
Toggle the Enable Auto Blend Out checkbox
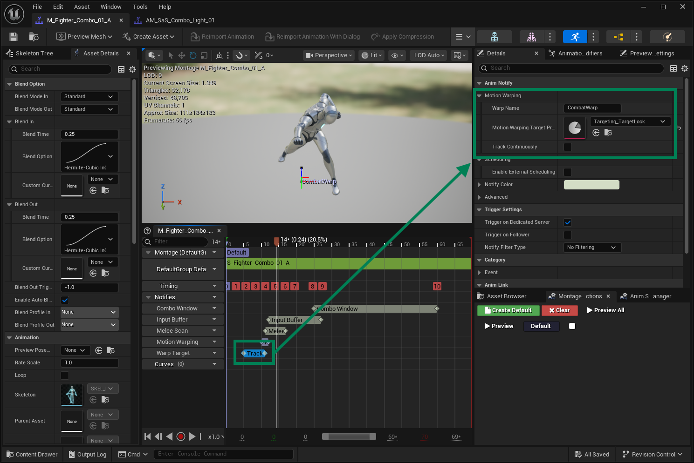point(65,300)
